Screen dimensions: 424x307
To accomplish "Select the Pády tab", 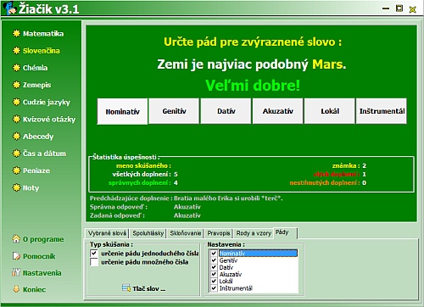I will pyautogui.click(x=285, y=232).
